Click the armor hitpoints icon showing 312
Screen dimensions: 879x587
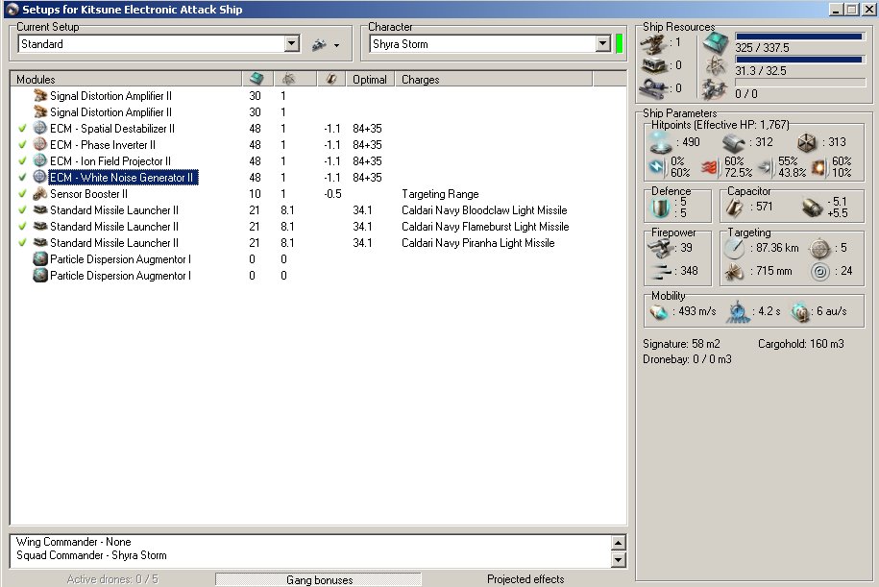click(734, 143)
